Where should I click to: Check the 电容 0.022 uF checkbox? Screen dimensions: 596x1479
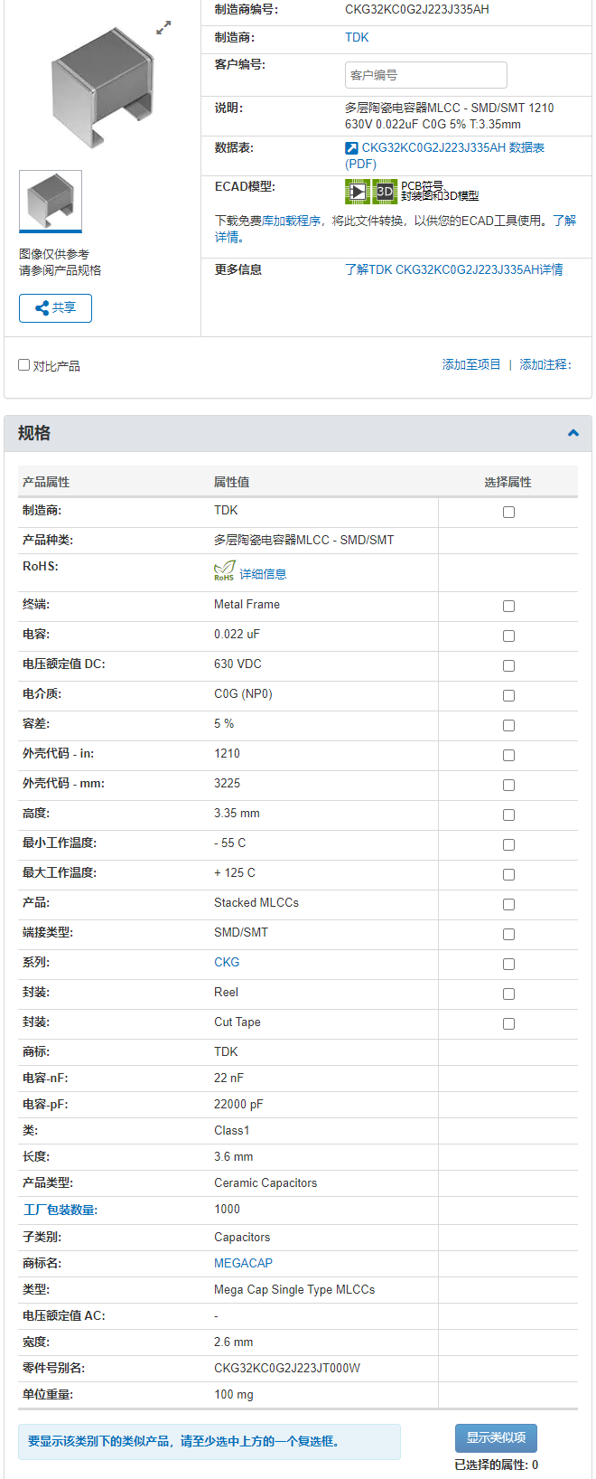click(508, 636)
